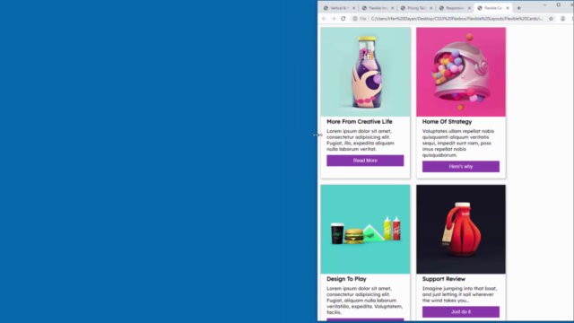
Task: Go back using the browser back arrow
Action: [x=324, y=19]
